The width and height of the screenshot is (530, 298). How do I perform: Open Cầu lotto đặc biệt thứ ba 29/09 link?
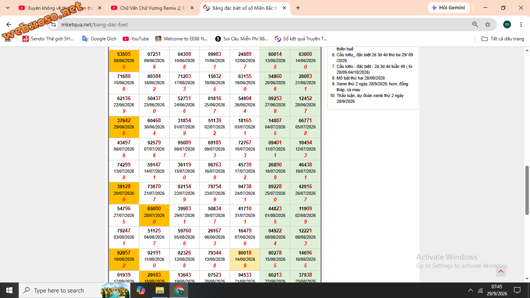click(x=375, y=58)
